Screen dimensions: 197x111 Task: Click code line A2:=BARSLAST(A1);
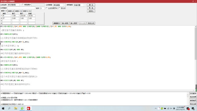tap(9, 34)
